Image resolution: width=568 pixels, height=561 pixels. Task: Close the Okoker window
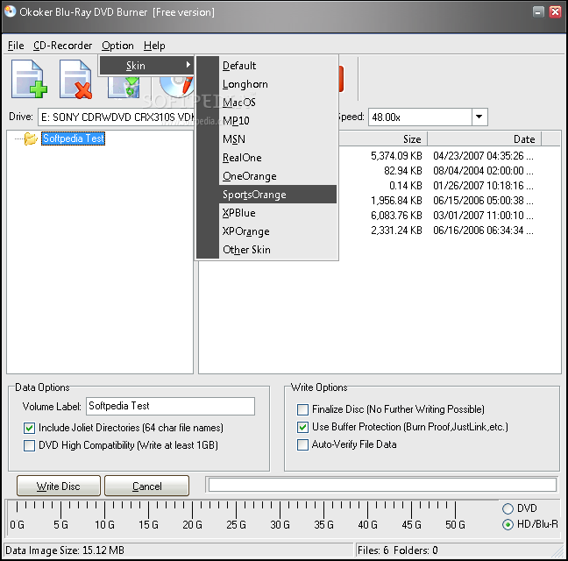(555, 12)
